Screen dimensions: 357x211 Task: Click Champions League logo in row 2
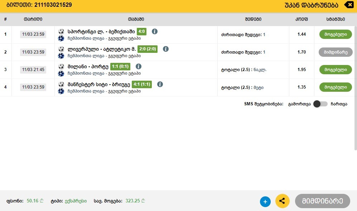tap(61, 56)
